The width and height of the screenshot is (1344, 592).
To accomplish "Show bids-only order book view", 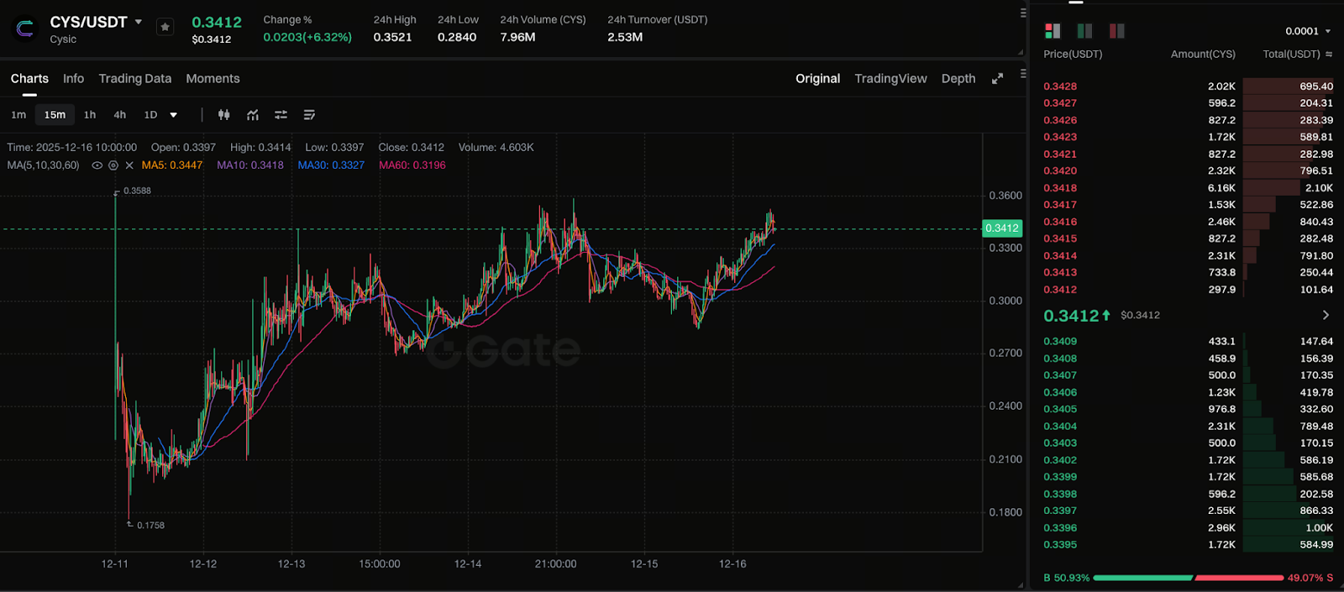I will (x=1084, y=31).
